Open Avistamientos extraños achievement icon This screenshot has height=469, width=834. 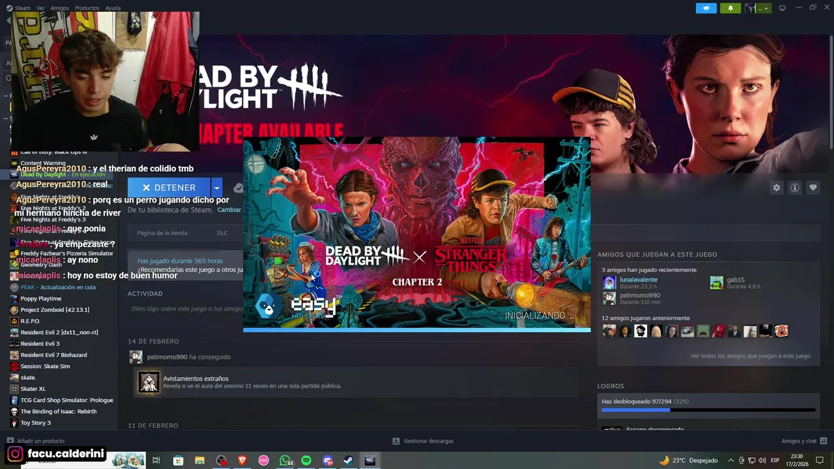click(x=149, y=382)
